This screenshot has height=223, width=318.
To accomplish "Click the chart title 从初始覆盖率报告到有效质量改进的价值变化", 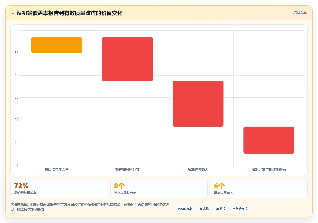I will 69,13.
